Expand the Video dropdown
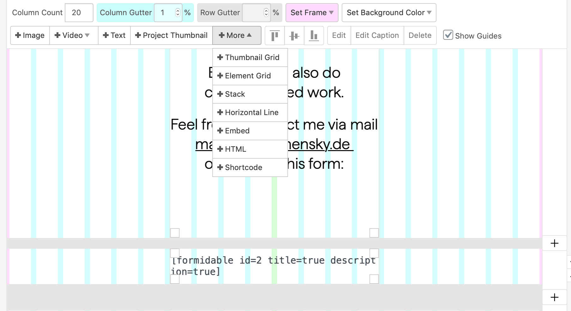Image resolution: width=571 pixels, height=311 pixels. 72,35
